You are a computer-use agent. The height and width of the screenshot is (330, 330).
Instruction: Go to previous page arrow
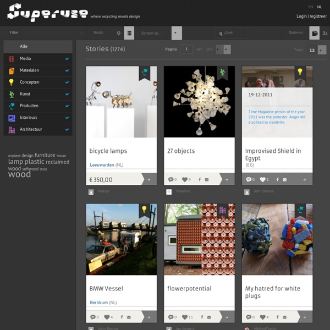[x=219, y=50]
